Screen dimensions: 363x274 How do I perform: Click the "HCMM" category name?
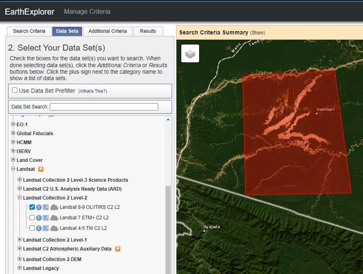click(x=24, y=142)
